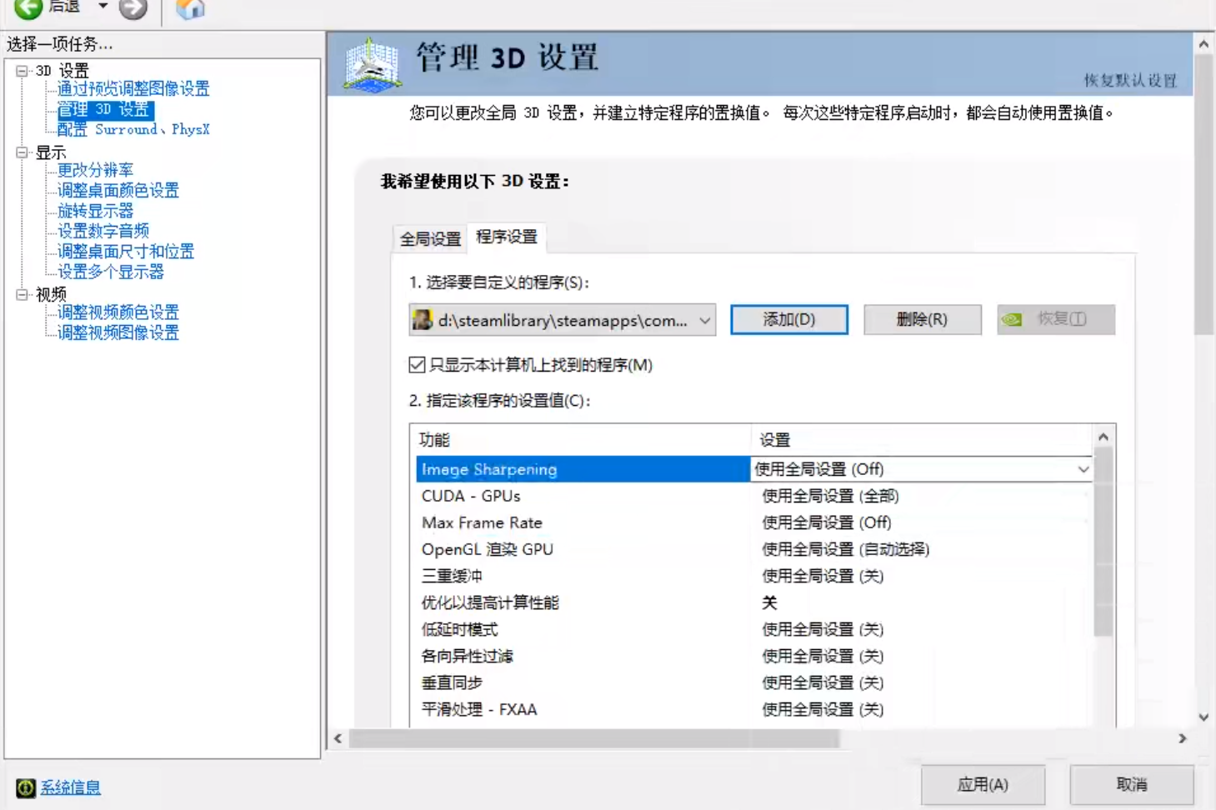Click the 3D settings header icon

tap(373, 64)
